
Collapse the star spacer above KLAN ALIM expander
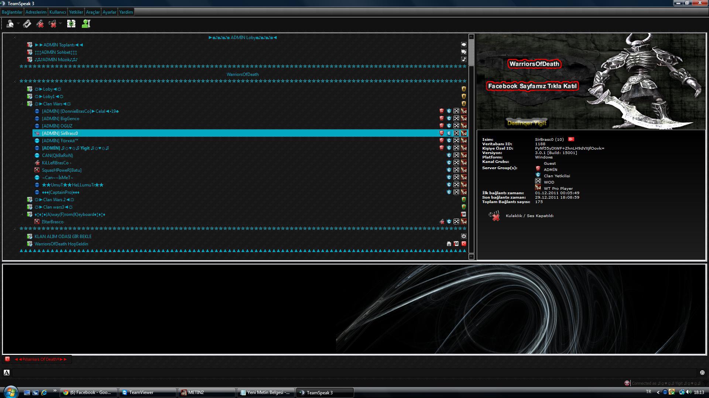click(15, 229)
